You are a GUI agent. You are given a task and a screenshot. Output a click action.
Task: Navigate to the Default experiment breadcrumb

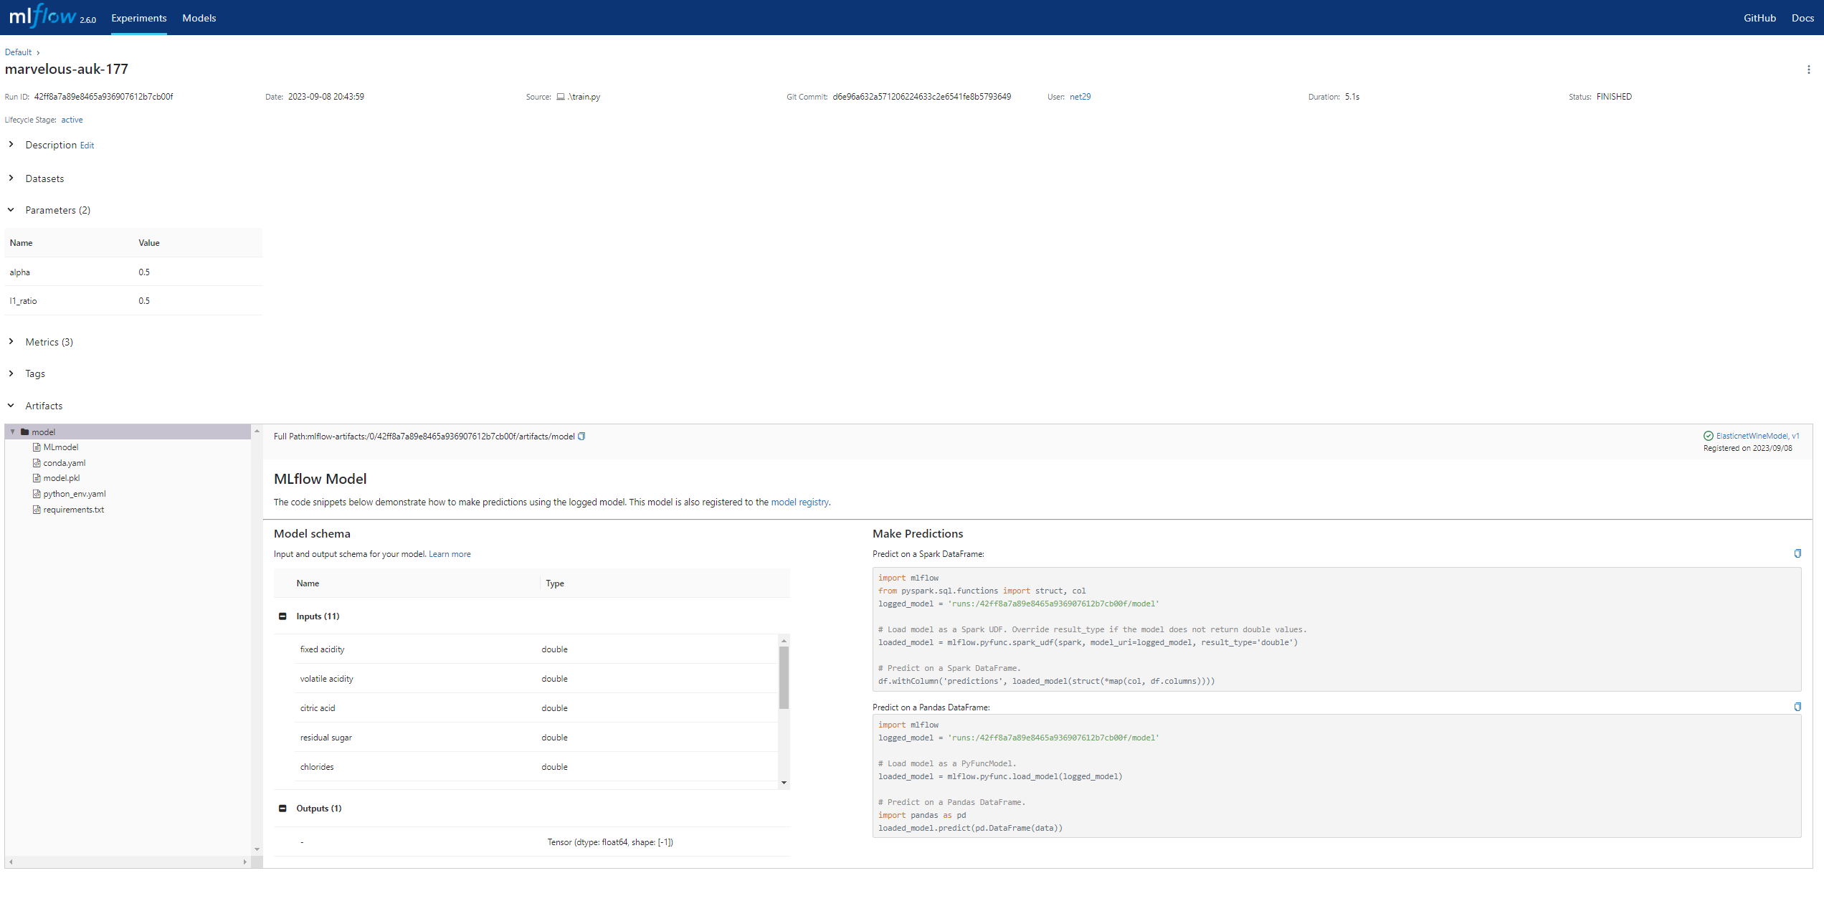[18, 52]
